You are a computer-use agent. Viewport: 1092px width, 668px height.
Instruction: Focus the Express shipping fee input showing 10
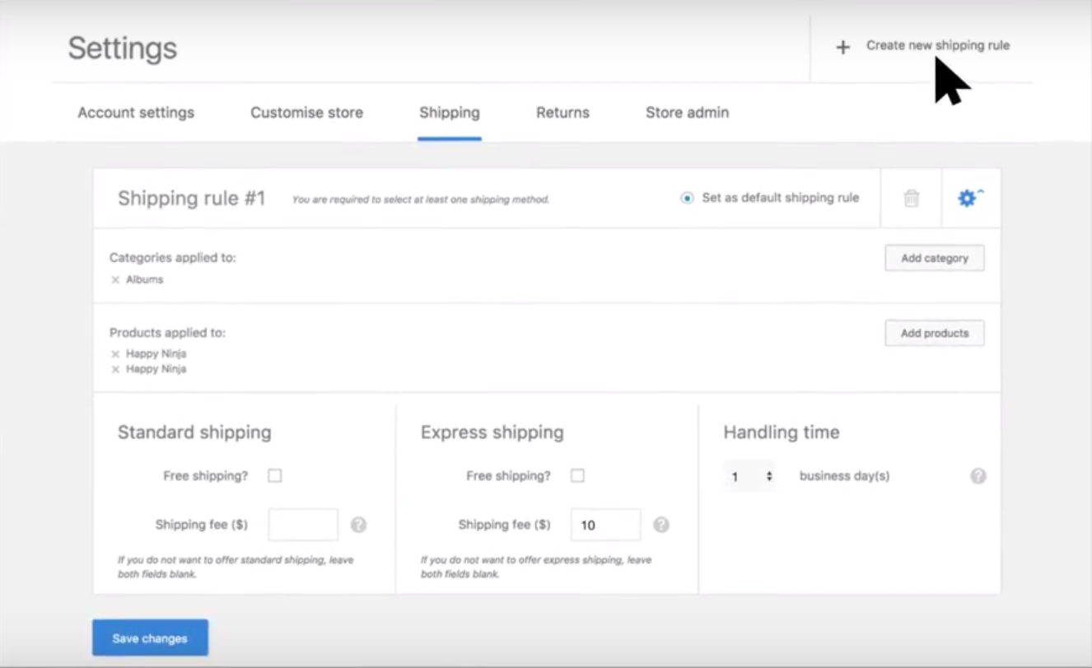pyautogui.click(x=606, y=525)
